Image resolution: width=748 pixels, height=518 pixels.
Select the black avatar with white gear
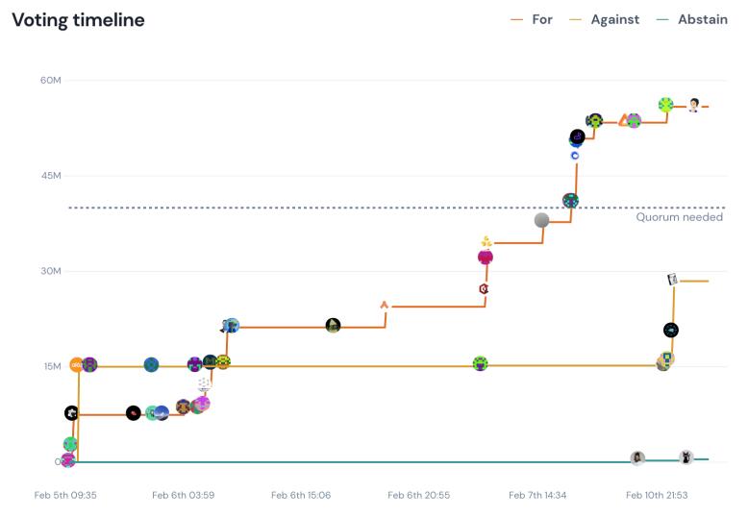pyautogui.click(x=71, y=413)
